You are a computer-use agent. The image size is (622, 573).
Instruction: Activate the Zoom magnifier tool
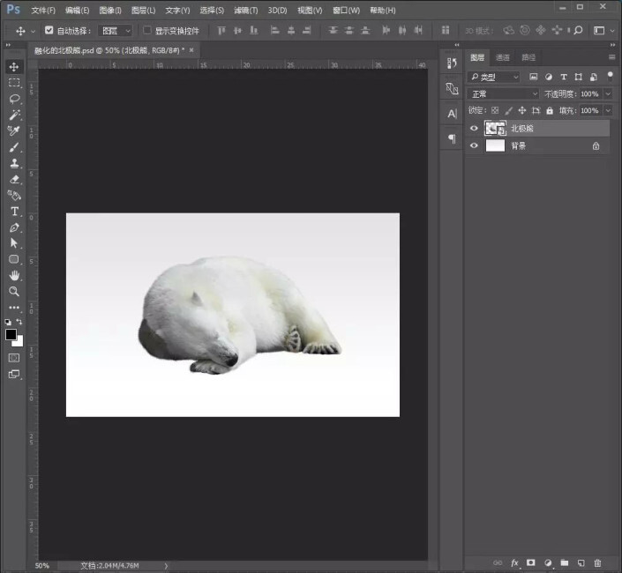point(14,291)
